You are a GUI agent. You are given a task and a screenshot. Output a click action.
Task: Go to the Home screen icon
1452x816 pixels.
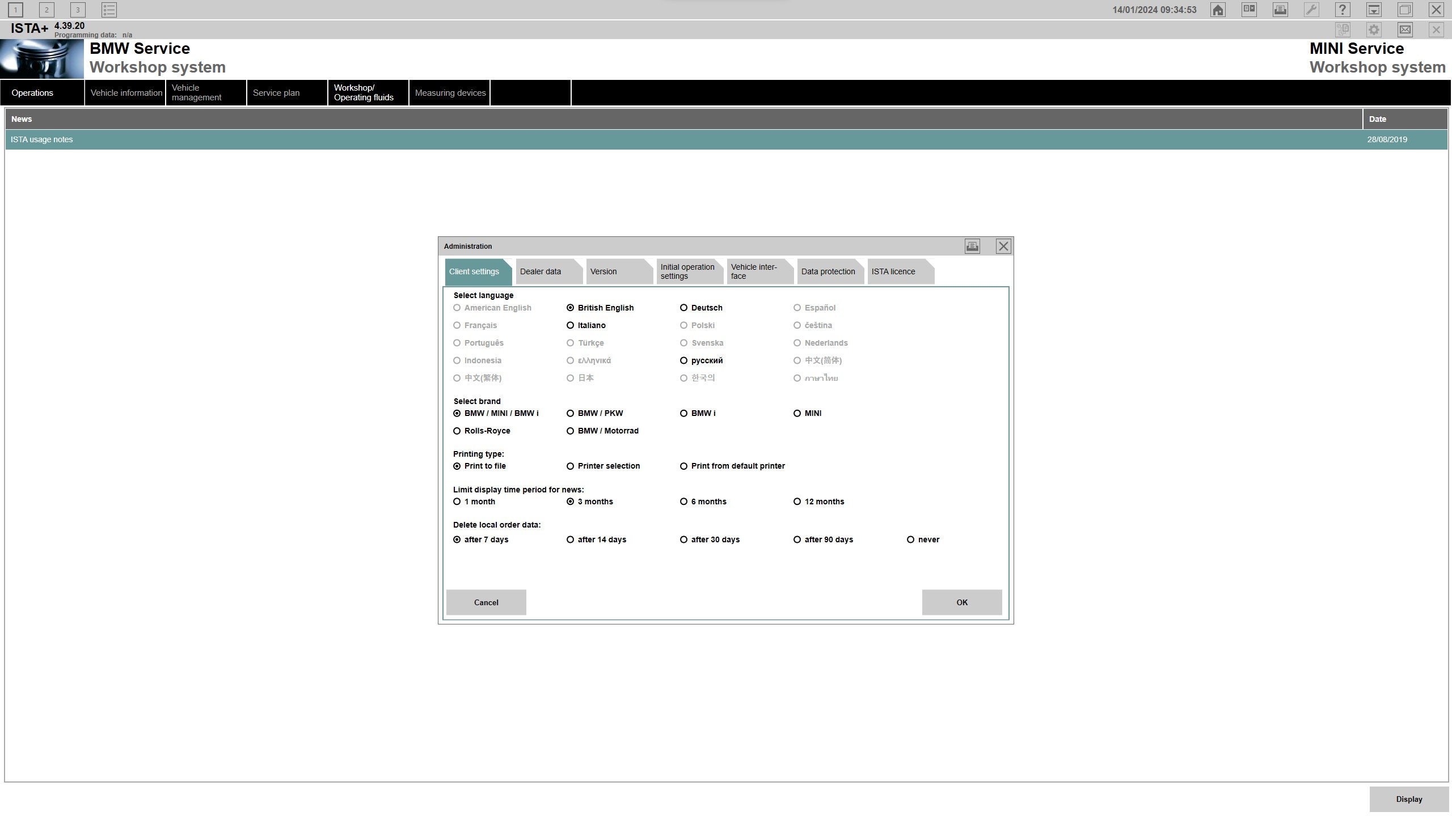point(1218,10)
